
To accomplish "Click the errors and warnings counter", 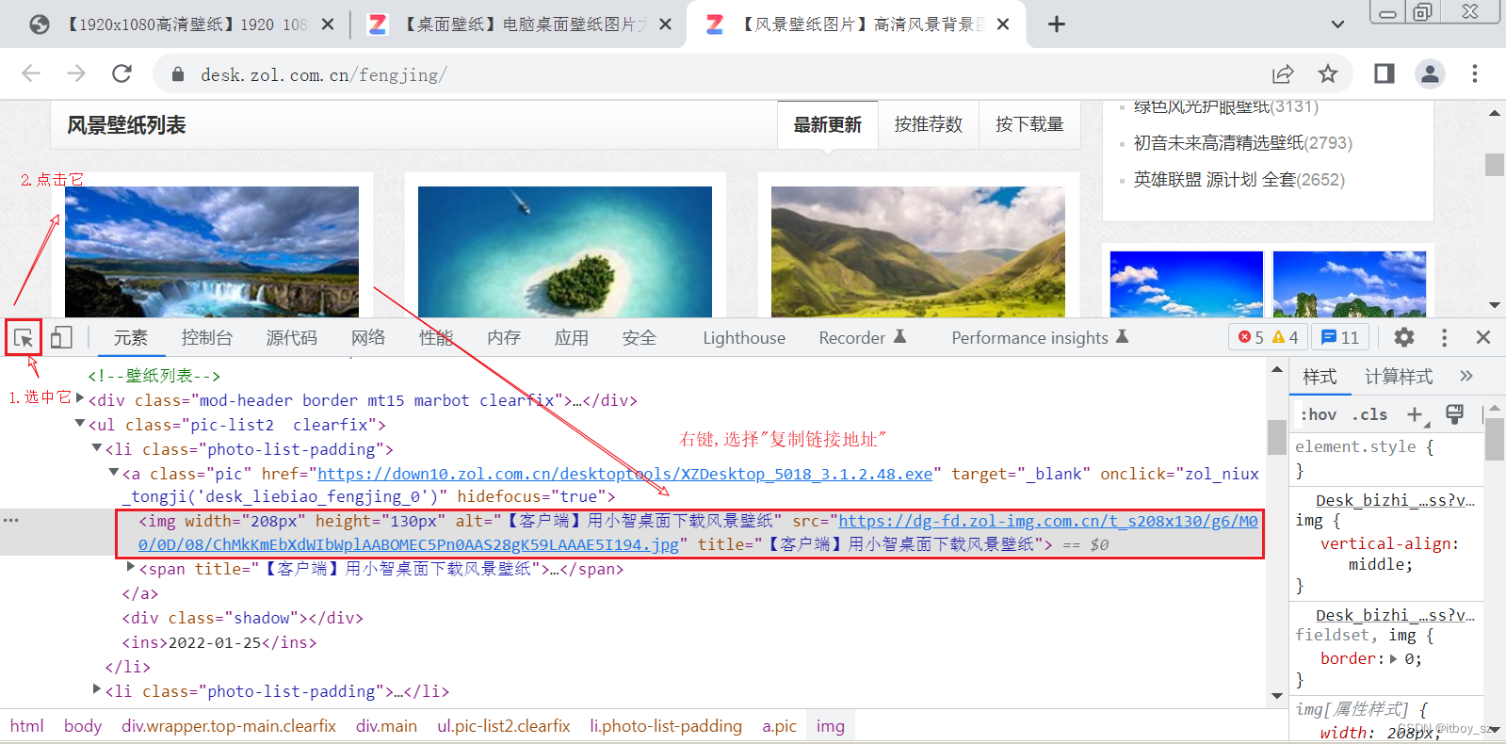I will [x=1269, y=337].
